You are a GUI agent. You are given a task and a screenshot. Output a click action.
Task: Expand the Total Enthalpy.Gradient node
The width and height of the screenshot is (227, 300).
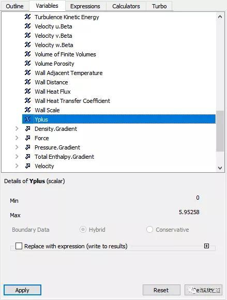point(17,157)
